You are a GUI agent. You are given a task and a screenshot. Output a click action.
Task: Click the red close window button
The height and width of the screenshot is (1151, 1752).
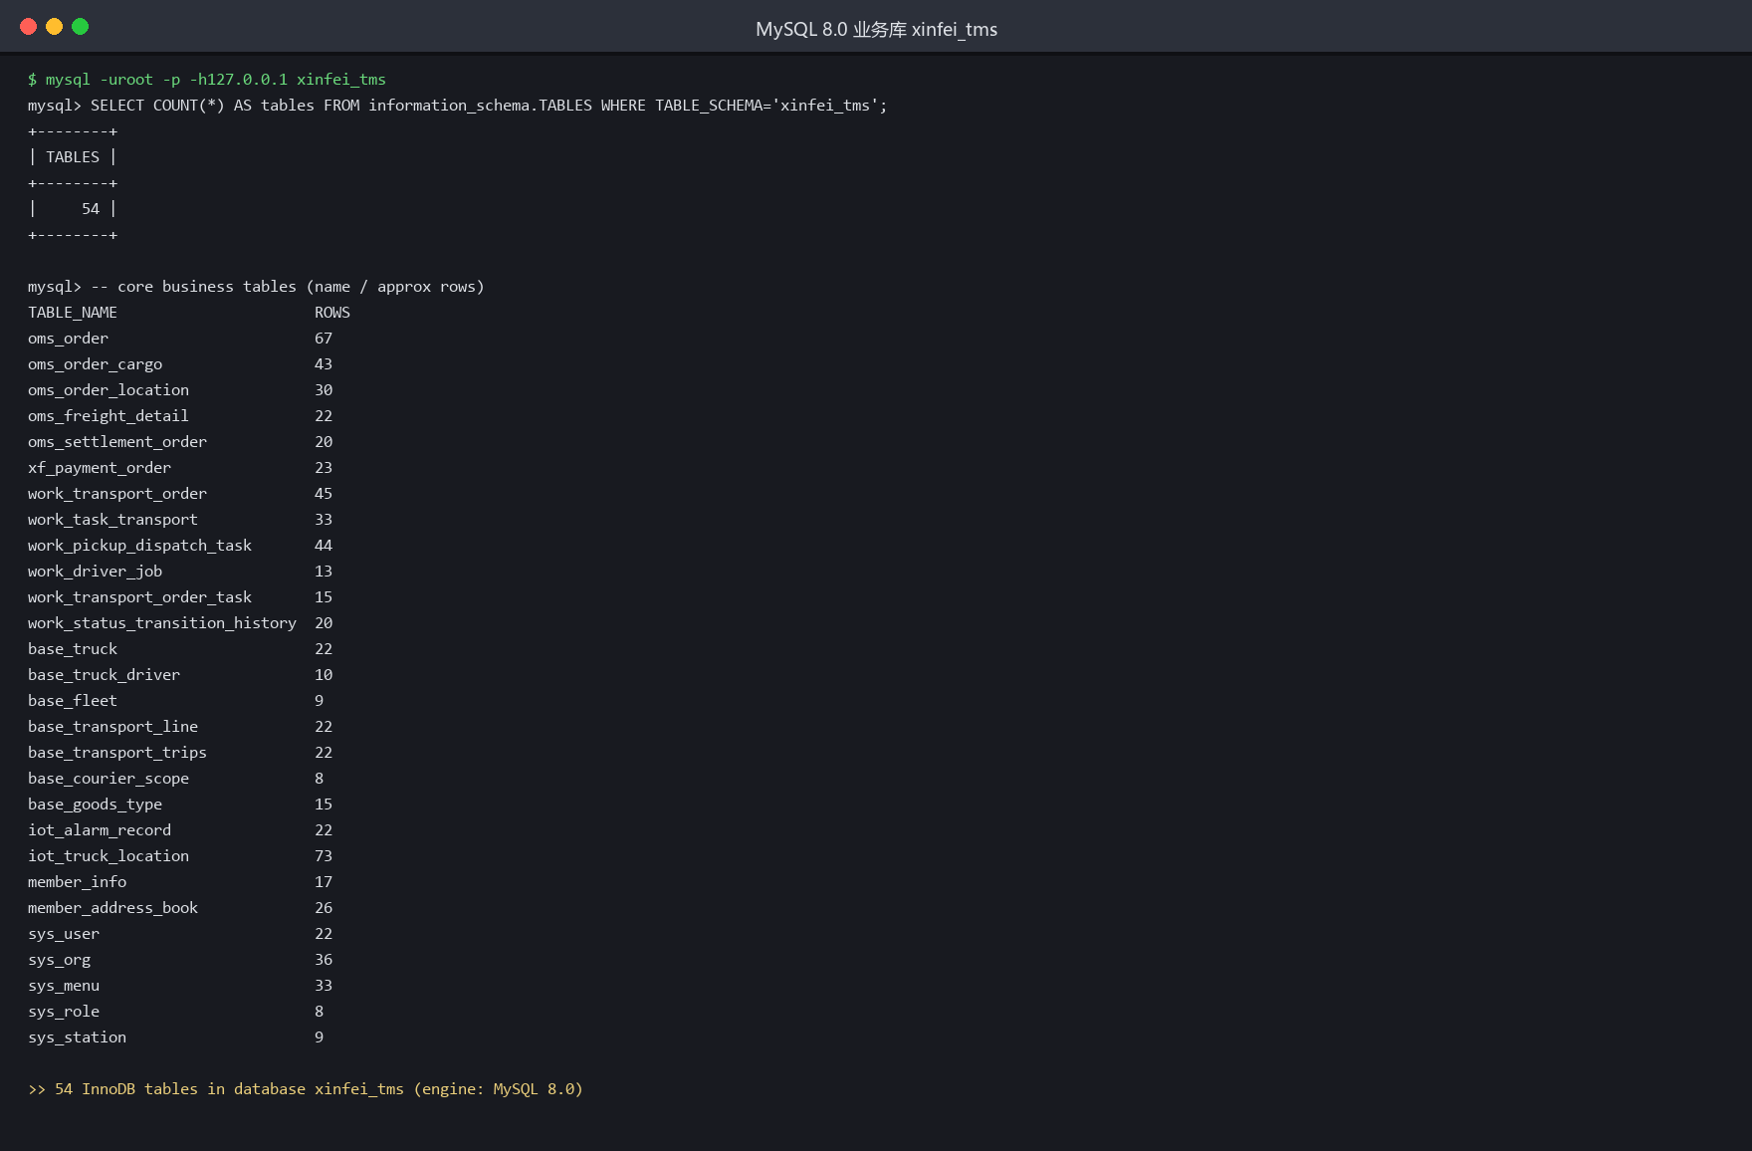pos(29,27)
